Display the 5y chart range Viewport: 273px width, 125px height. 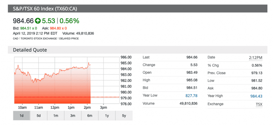pyautogui.click(x=124, y=116)
